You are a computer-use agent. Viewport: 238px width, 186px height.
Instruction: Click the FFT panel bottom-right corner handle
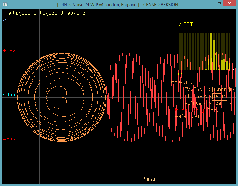point(233,69)
